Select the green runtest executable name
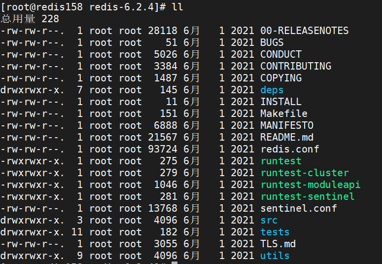 coord(280,161)
